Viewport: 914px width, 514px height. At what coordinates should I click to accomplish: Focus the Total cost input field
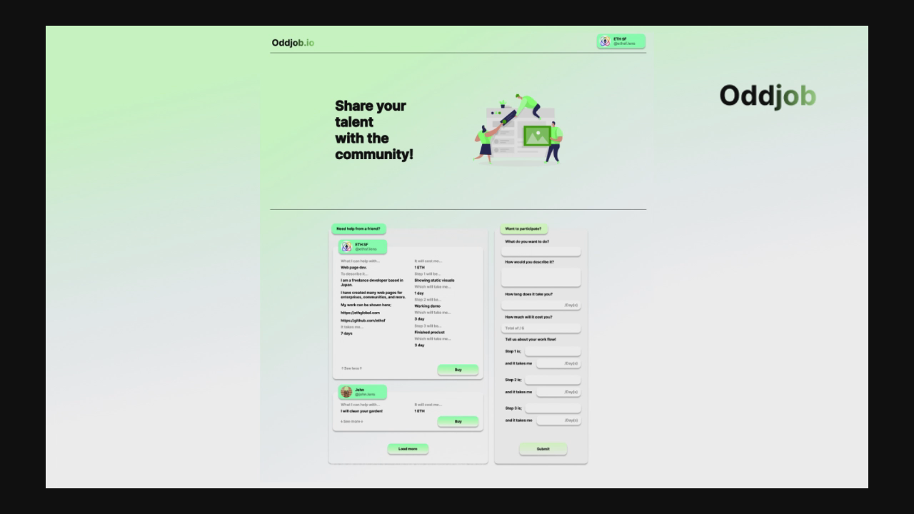click(541, 328)
